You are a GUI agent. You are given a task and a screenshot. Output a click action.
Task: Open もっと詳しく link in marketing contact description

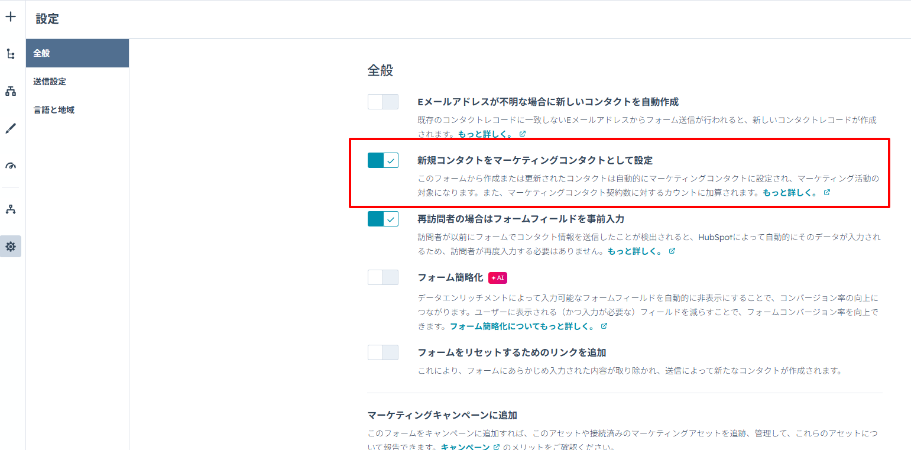click(790, 193)
